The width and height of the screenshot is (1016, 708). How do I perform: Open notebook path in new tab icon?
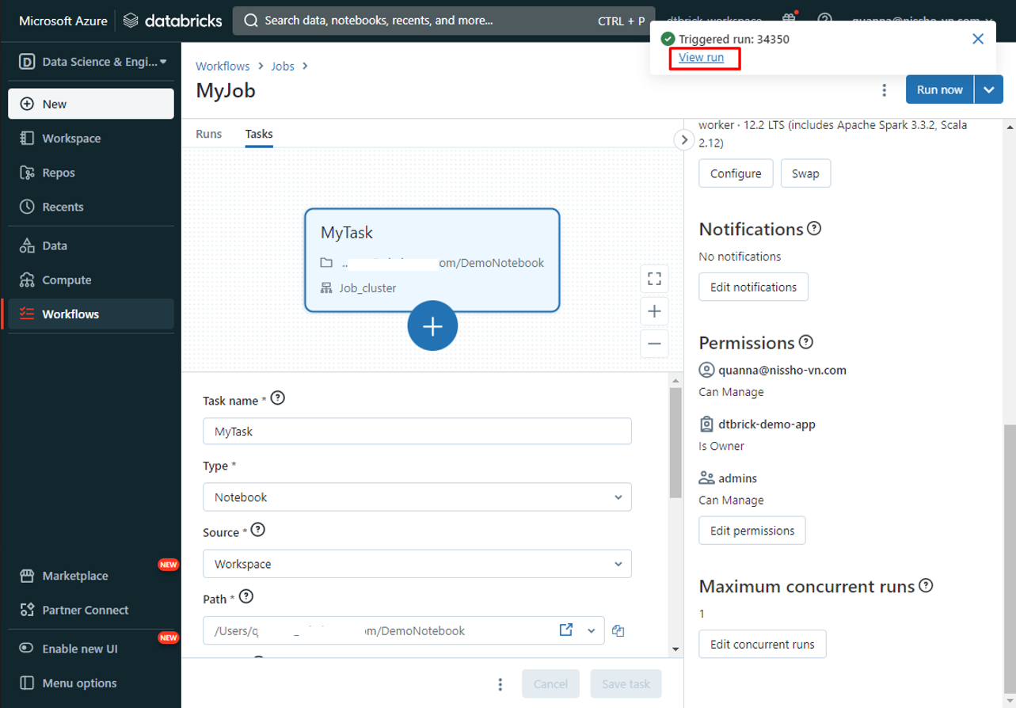click(x=566, y=630)
